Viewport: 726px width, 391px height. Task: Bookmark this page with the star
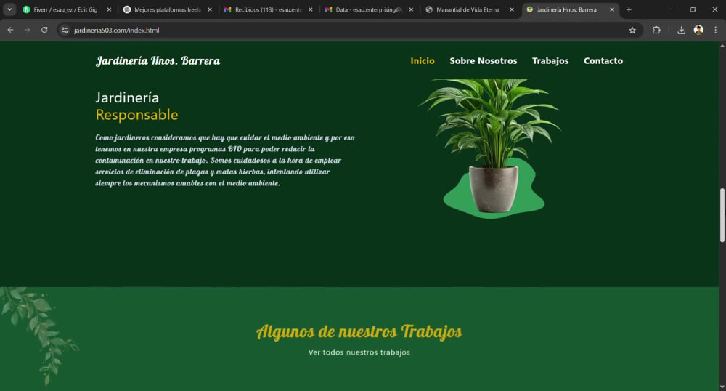click(632, 30)
